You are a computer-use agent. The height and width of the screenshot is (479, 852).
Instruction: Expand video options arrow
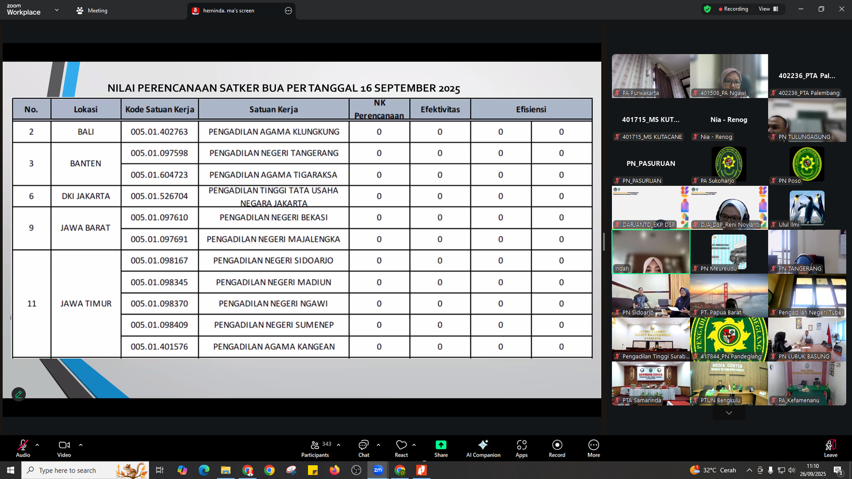tap(80, 445)
